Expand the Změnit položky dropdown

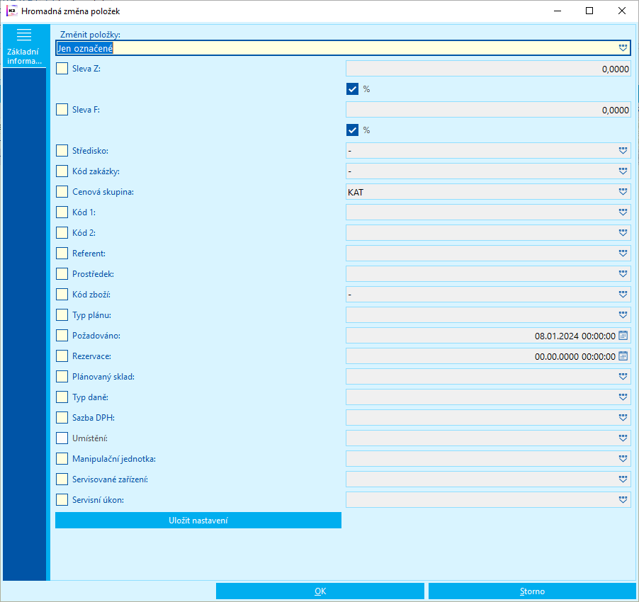tap(623, 48)
